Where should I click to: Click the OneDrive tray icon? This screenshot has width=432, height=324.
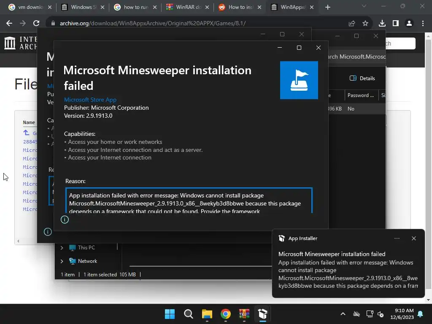[x=356, y=314]
